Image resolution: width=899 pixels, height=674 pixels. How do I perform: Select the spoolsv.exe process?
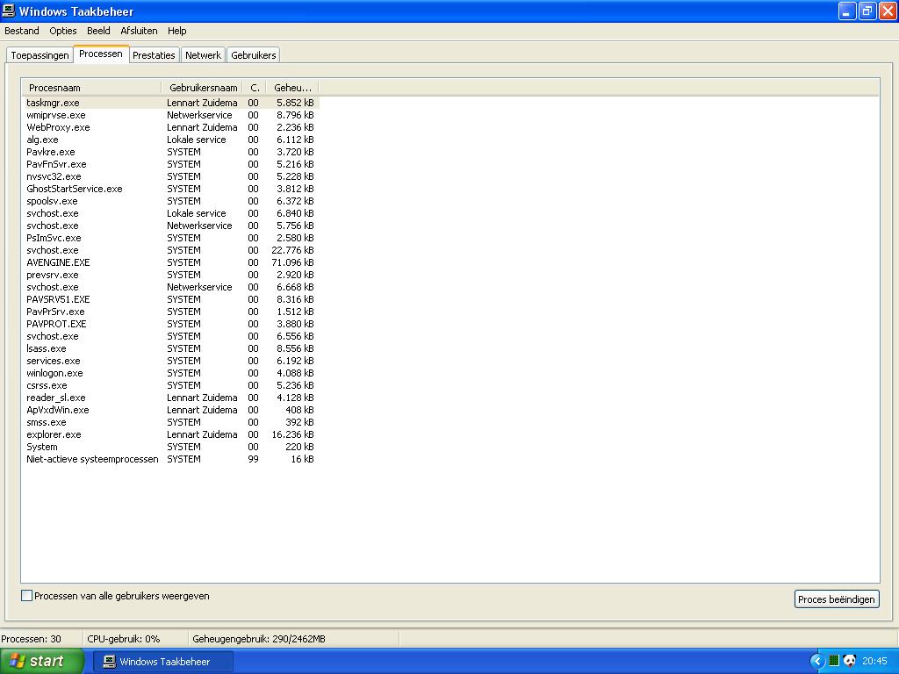coord(171,201)
